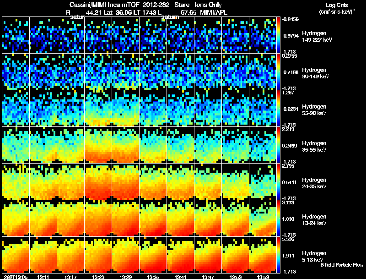
Task: Select the Hydrogen 90-149 keV panel at 13:47
Action: (208, 72)
